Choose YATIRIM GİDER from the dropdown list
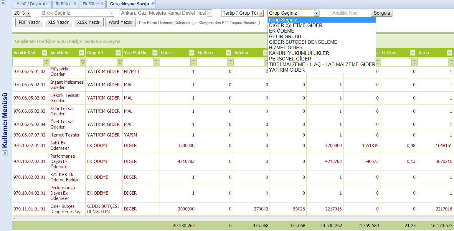 point(322,70)
